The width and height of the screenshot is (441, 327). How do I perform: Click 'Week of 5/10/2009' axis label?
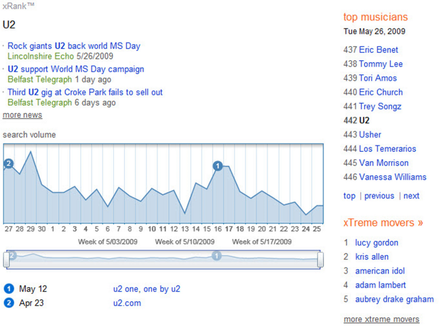(x=185, y=242)
